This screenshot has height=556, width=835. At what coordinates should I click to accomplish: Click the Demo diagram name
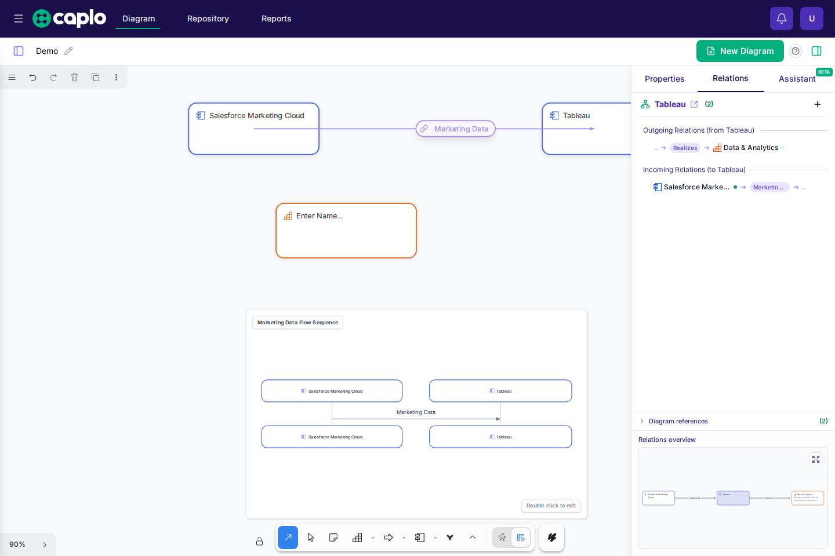tap(47, 51)
